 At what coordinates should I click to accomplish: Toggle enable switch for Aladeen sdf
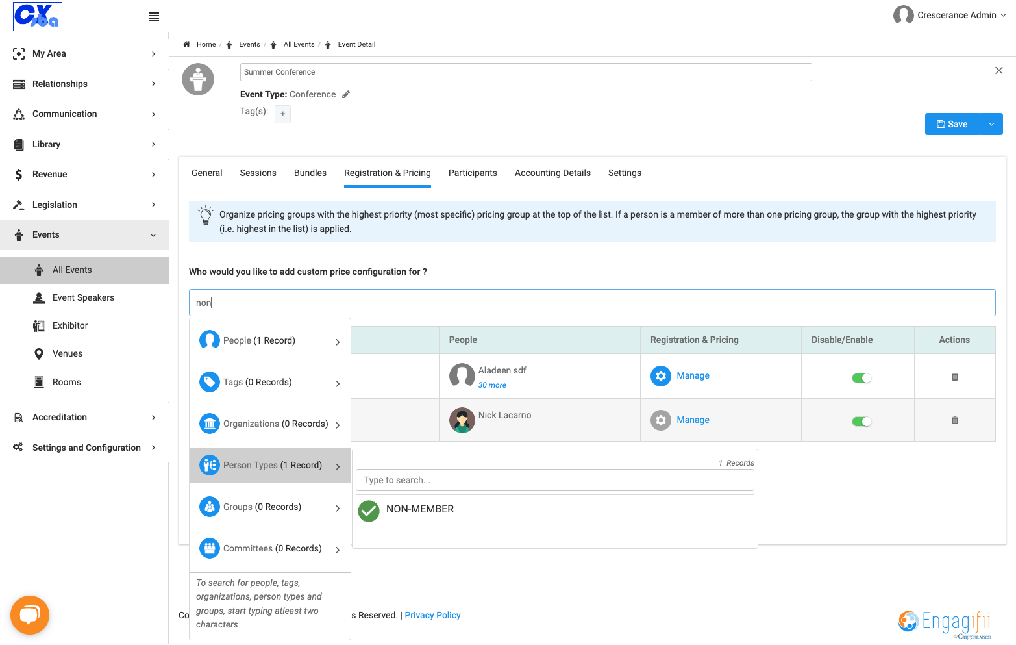pyautogui.click(x=861, y=378)
